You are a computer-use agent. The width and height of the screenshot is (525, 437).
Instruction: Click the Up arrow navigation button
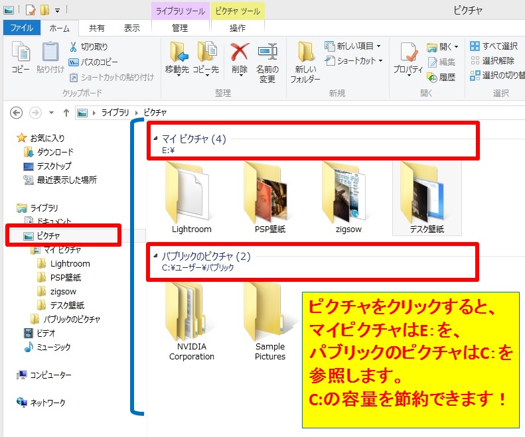tap(66, 113)
